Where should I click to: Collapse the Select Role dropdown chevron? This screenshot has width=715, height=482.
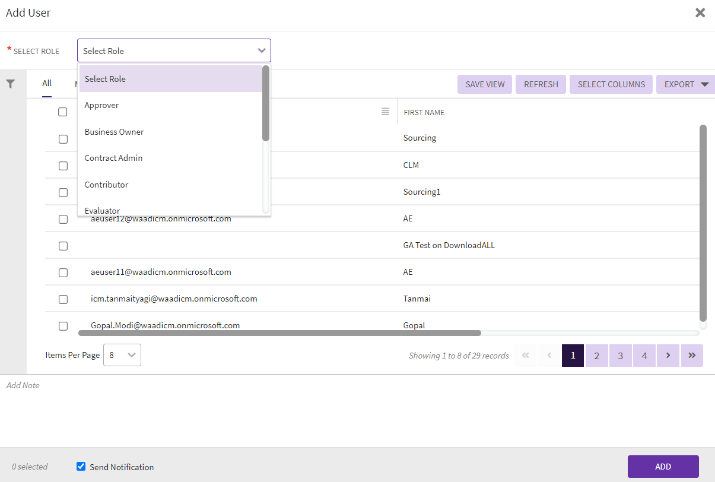tap(262, 51)
